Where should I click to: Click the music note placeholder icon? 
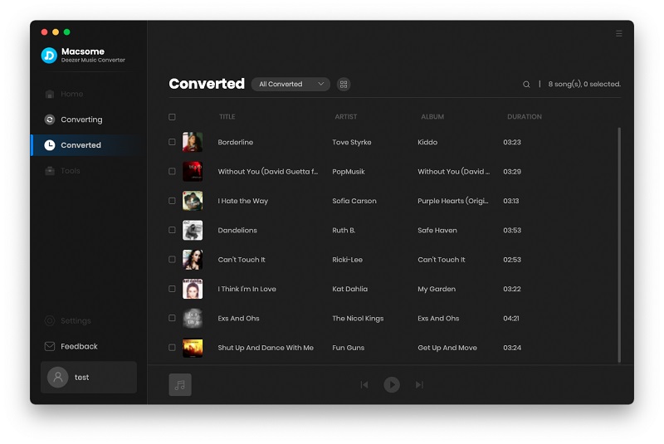click(180, 385)
